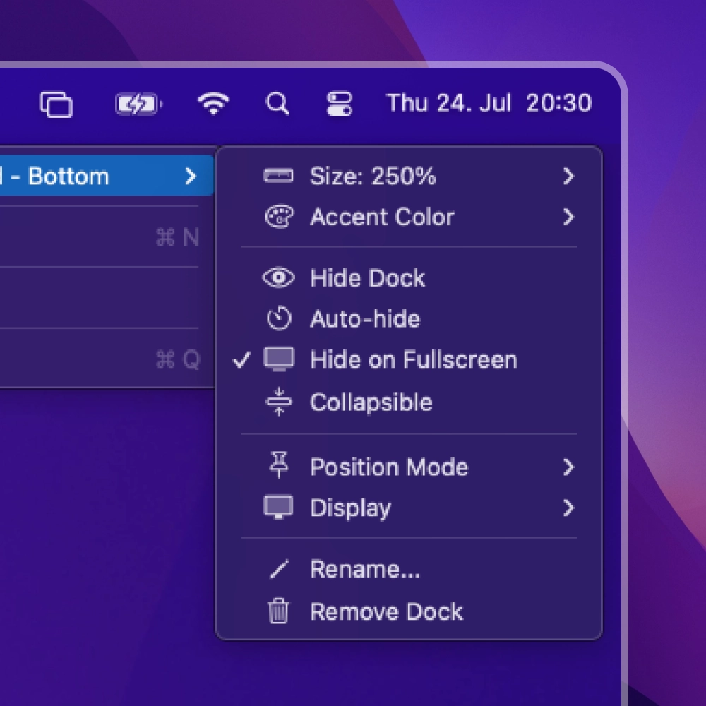This screenshot has width=706, height=706.
Task: Uncheck Hide on Fullscreen
Action: click(x=412, y=360)
